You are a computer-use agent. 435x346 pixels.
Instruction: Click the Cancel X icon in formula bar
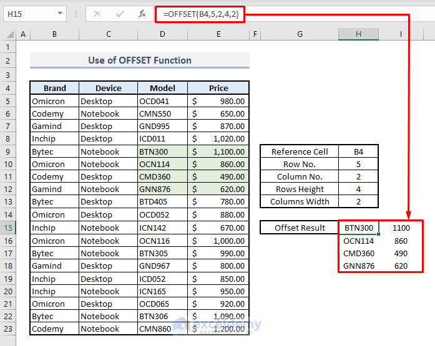point(97,14)
